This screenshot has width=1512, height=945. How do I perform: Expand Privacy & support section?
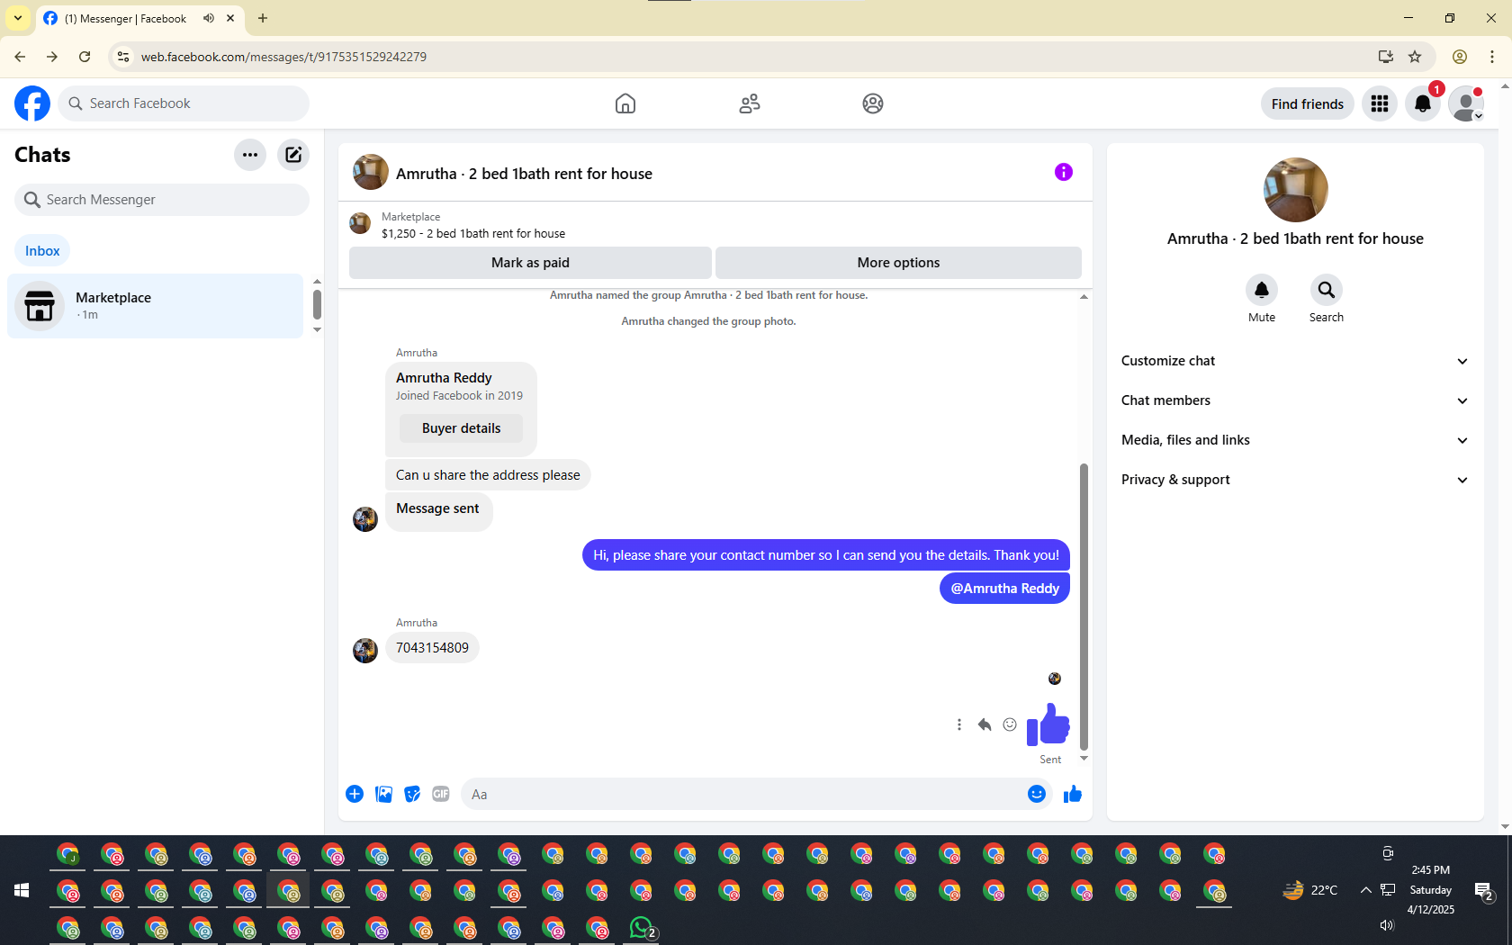(x=1295, y=480)
